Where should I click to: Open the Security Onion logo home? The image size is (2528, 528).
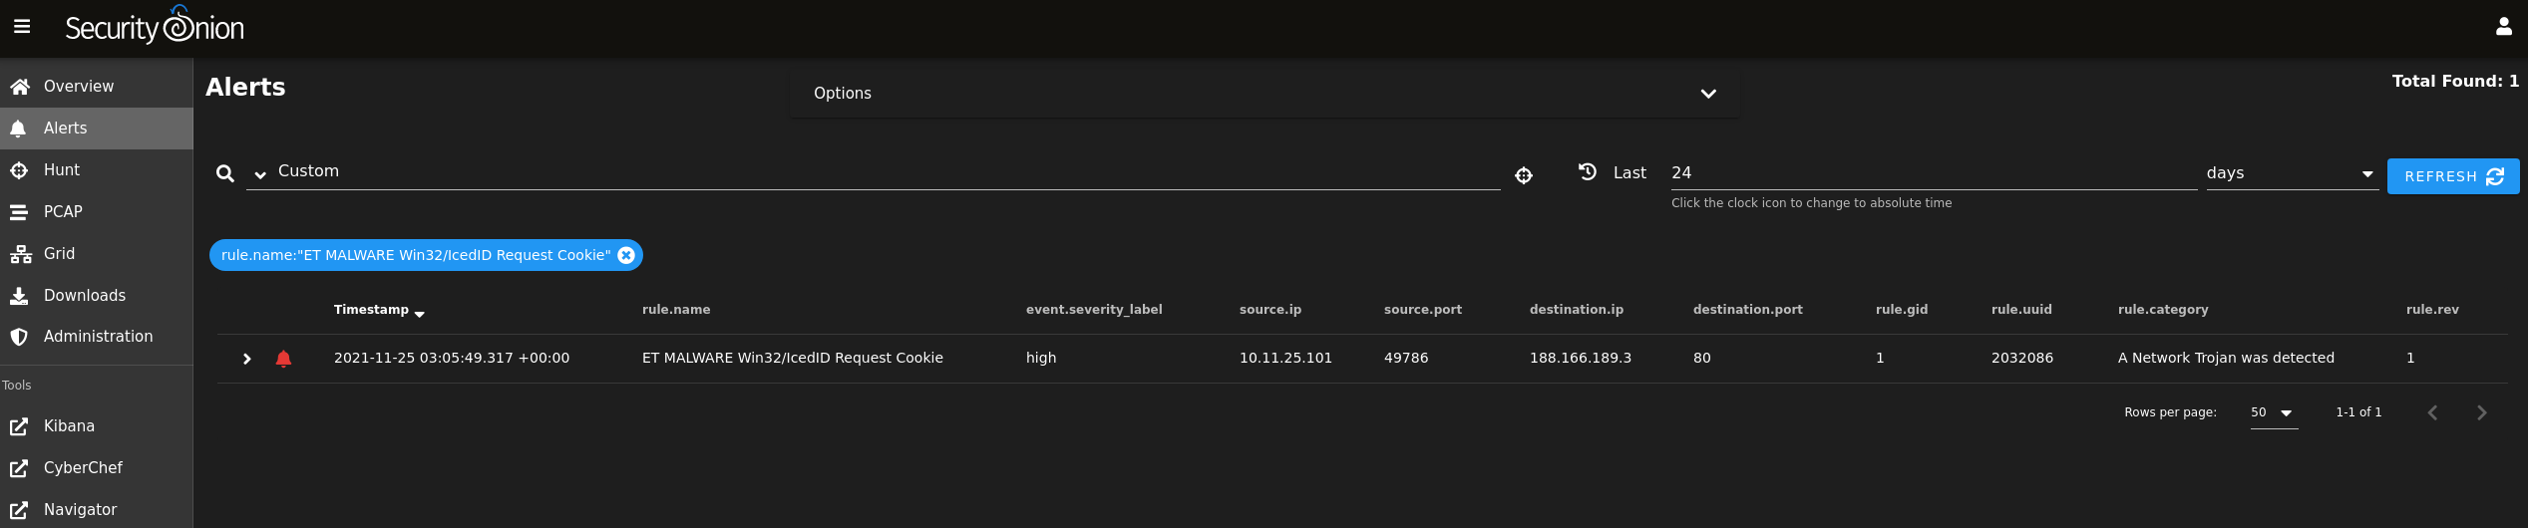pyautogui.click(x=155, y=27)
